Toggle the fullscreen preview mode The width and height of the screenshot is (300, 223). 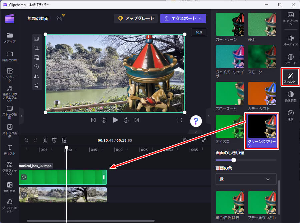pos(180,120)
